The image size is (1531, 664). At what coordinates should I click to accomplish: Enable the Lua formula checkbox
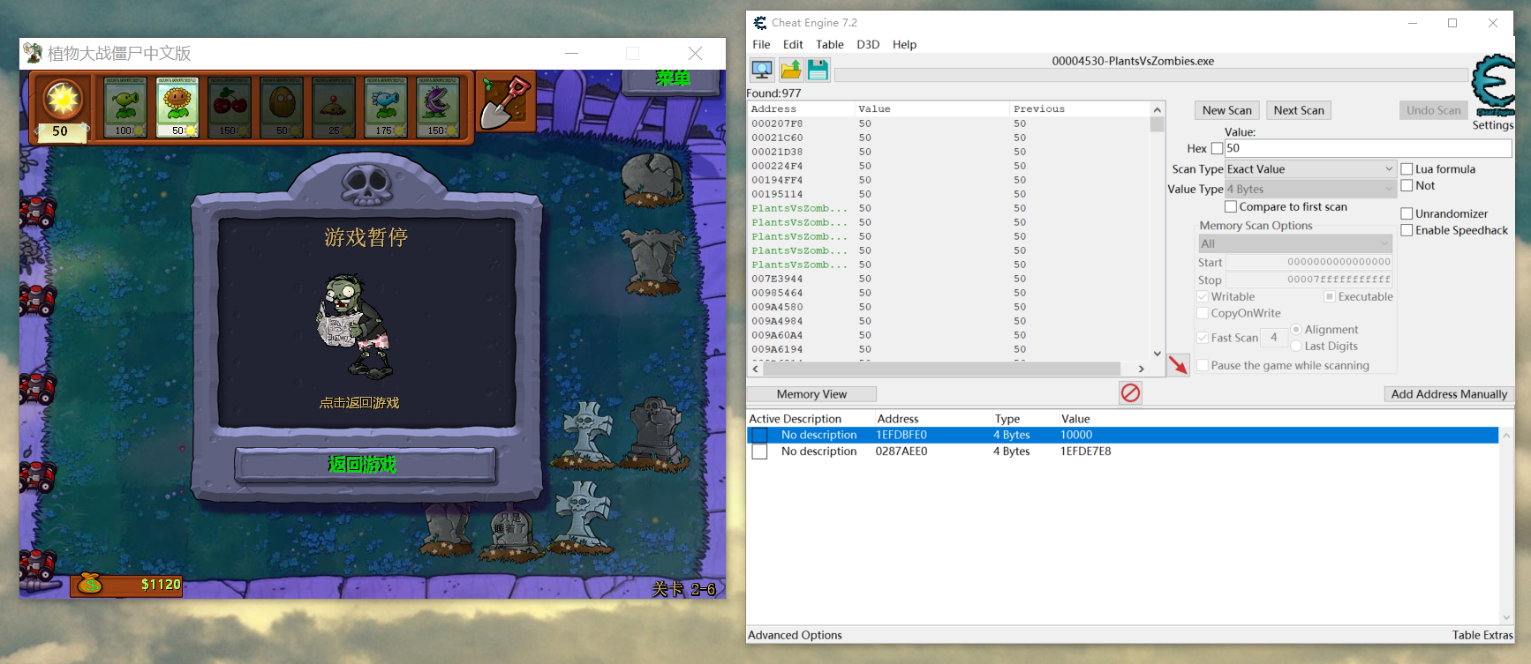click(1407, 169)
